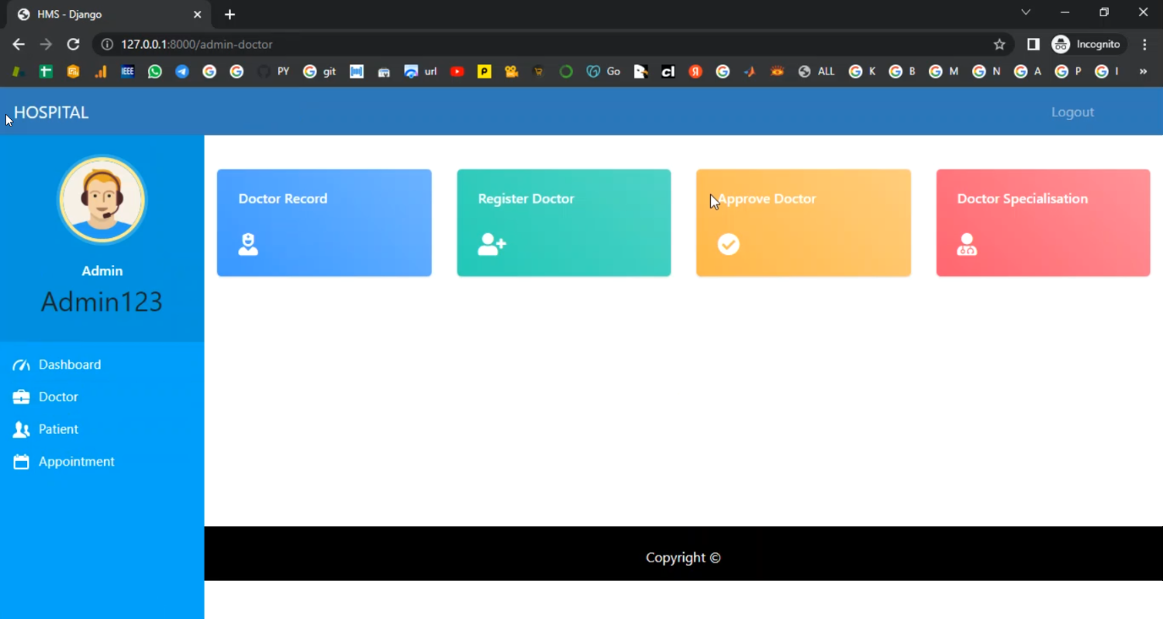Open the url bookmark
The height and width of the screenshot is (619, 1163).
[x=421, y=71]
